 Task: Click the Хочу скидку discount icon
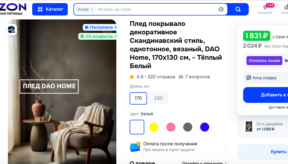pyautogui.click(x=248, y=78)
